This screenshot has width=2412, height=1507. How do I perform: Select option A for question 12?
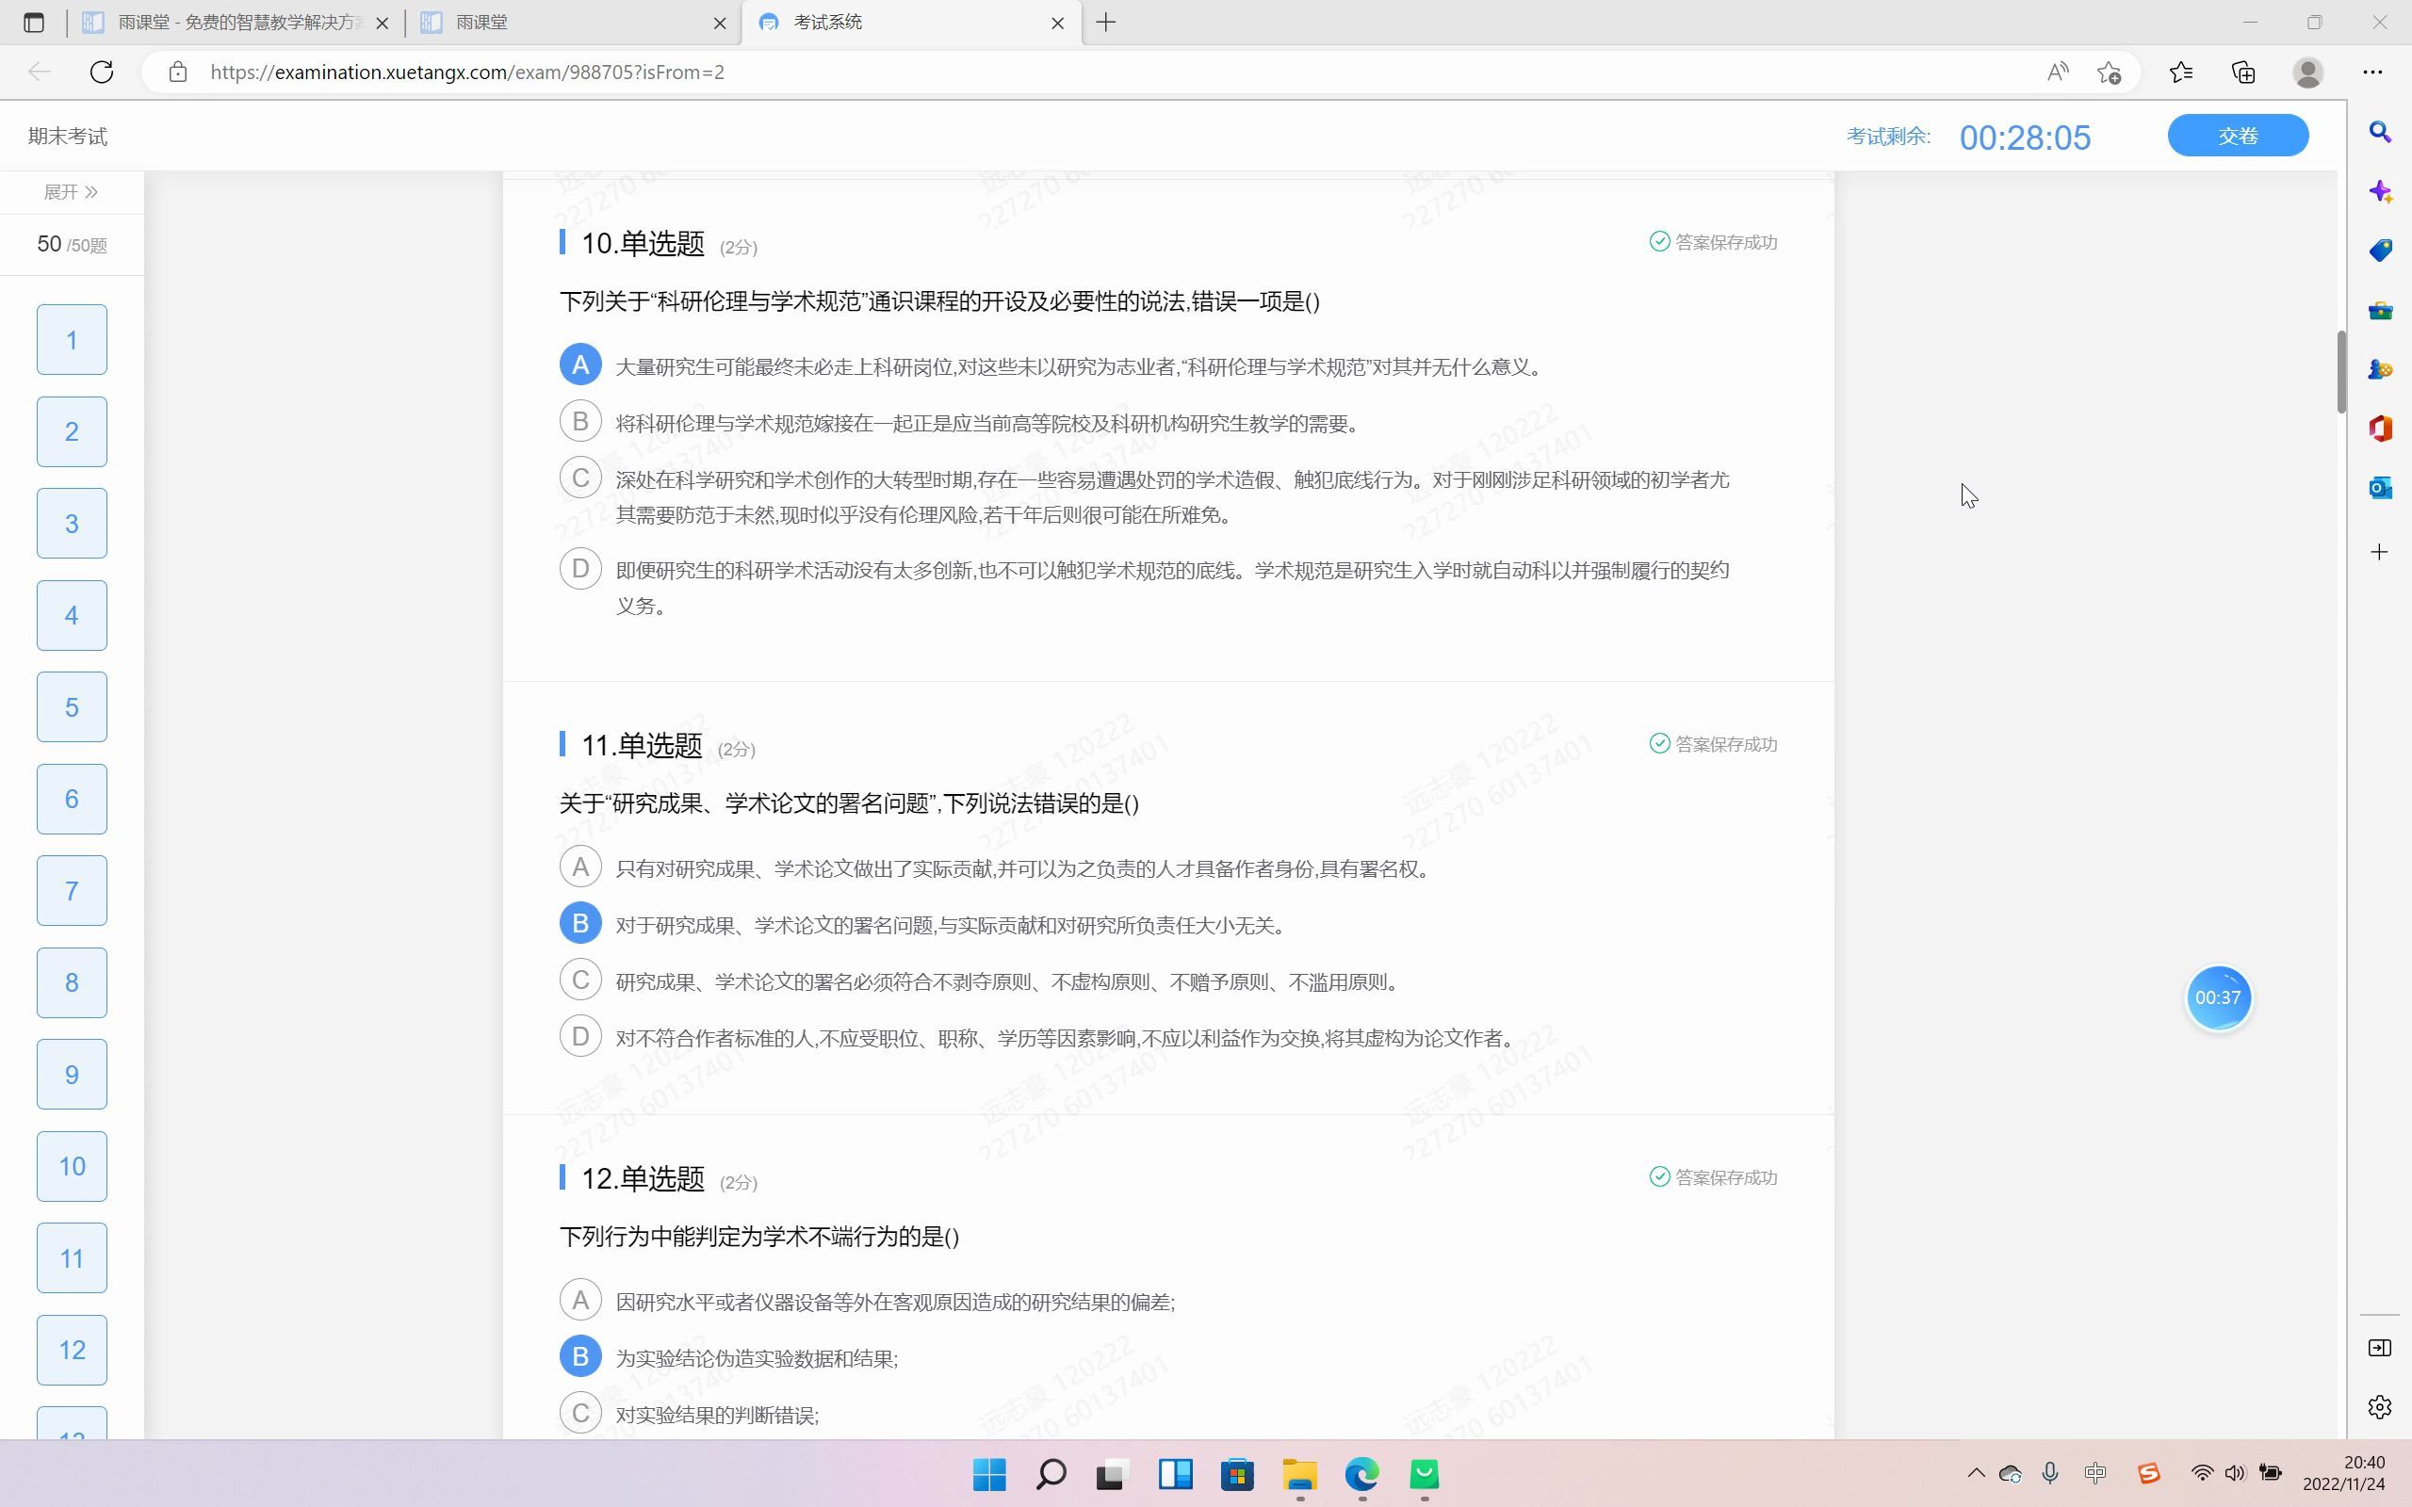(580, 1300)
